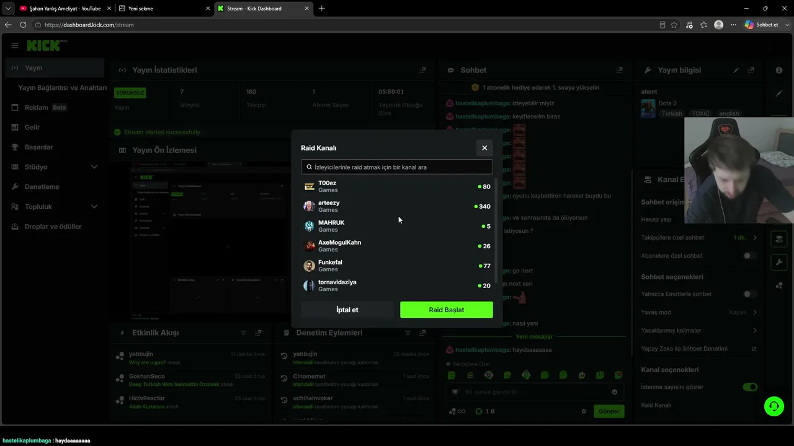Filter the Denetim Eylemleri panel

click(408, 333)
